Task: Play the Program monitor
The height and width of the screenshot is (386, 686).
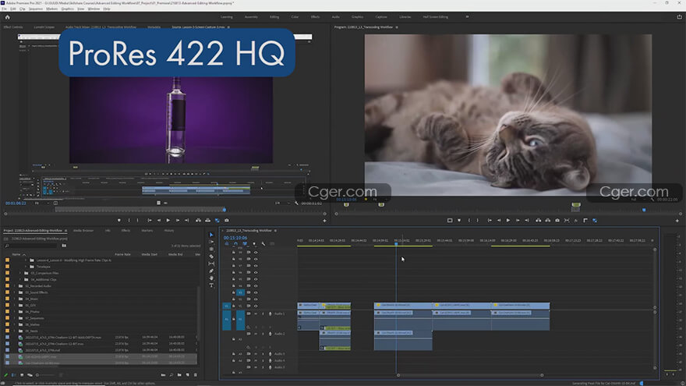Action: coord(508,221)
